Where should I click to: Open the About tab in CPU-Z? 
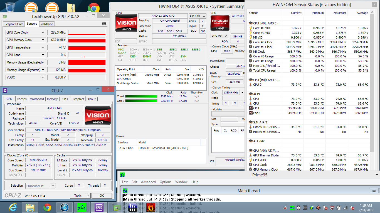pyautogui.click(x=92, y=99)
